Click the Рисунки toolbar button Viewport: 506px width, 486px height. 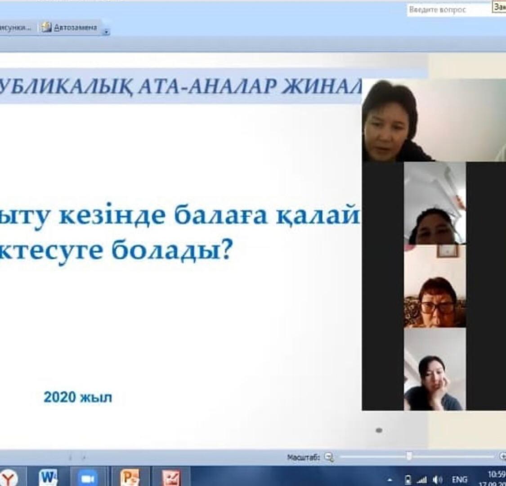coord(16,27)
